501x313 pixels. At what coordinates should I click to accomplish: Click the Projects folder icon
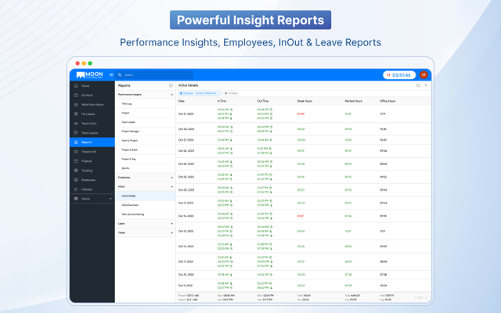click(x=76, y=161)
